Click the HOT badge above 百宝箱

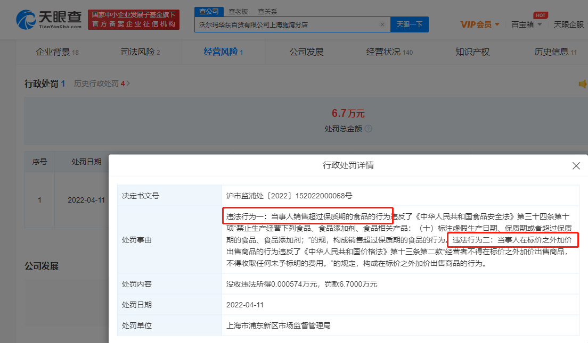(x=541, y=15)
